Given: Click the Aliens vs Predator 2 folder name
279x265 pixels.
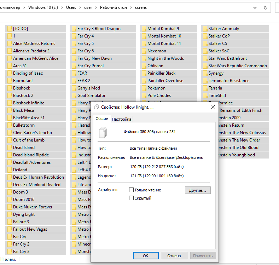Looking at the screenshot, I should click(x=31, y=51).
